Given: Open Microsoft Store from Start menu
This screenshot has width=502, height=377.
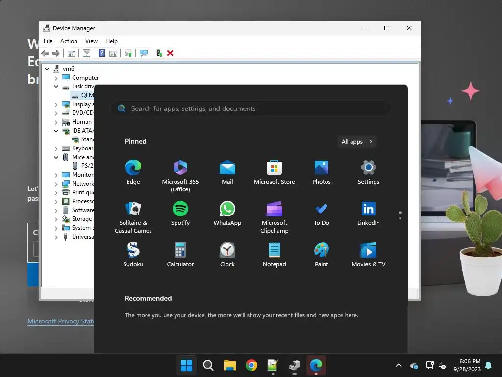Looking at the screenshot, I should point(275,172).
